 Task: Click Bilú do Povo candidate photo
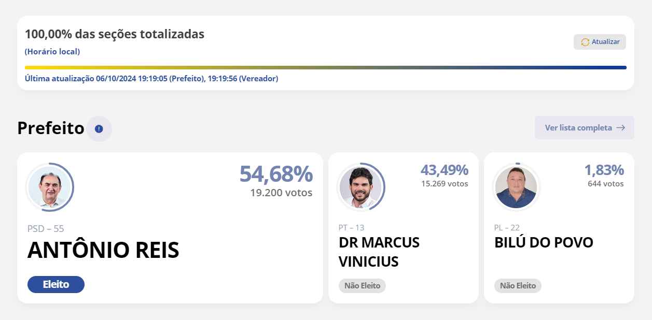516,187
